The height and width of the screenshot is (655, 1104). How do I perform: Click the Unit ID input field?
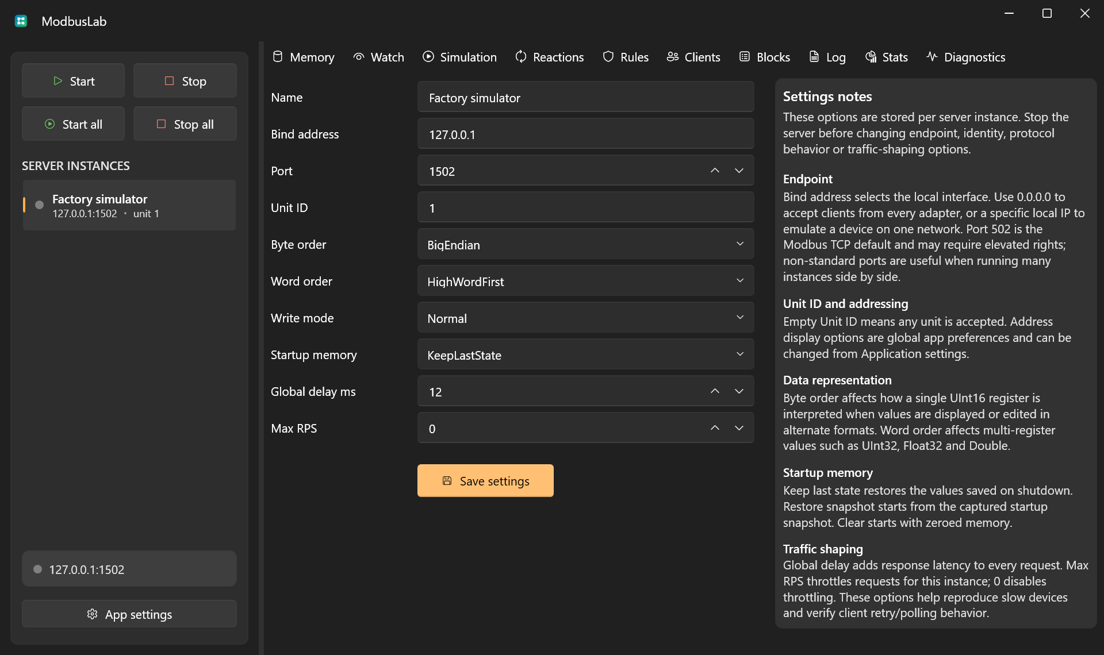point(585,208)
